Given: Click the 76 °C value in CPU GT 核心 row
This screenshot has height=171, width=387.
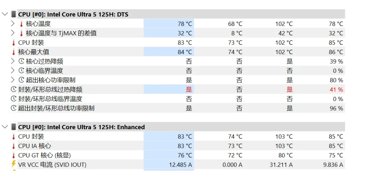Looking at the screenshot, I should tap(185, 155).
